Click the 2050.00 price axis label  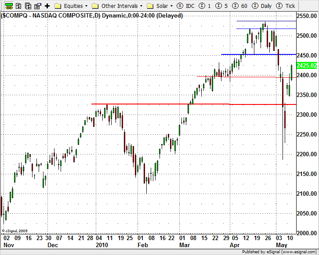pyautogui.click(x=307, y=213)
